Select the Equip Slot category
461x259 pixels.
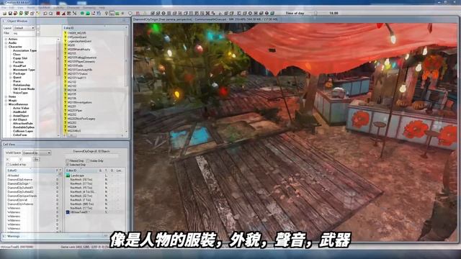[x=20, y=58]
